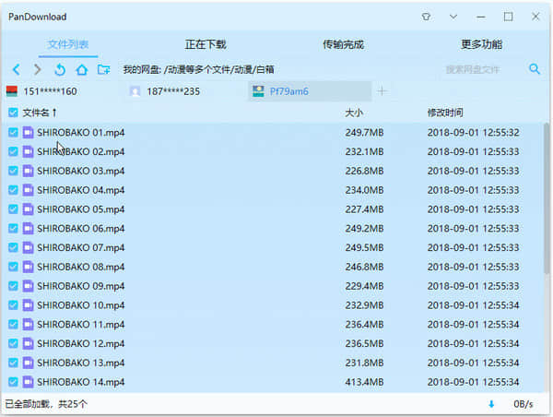Image resolution: width=553 pixels, height=417 pixels.
Task: Switch to the 正在下载 tab
Action: tap(206, 44)
